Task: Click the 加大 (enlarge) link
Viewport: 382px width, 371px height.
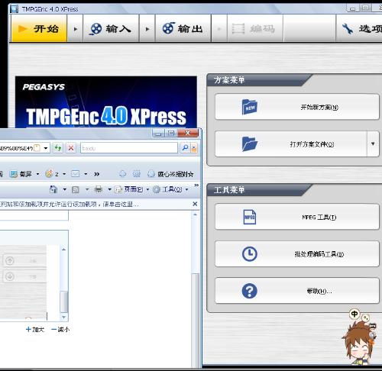Action: 35,330
